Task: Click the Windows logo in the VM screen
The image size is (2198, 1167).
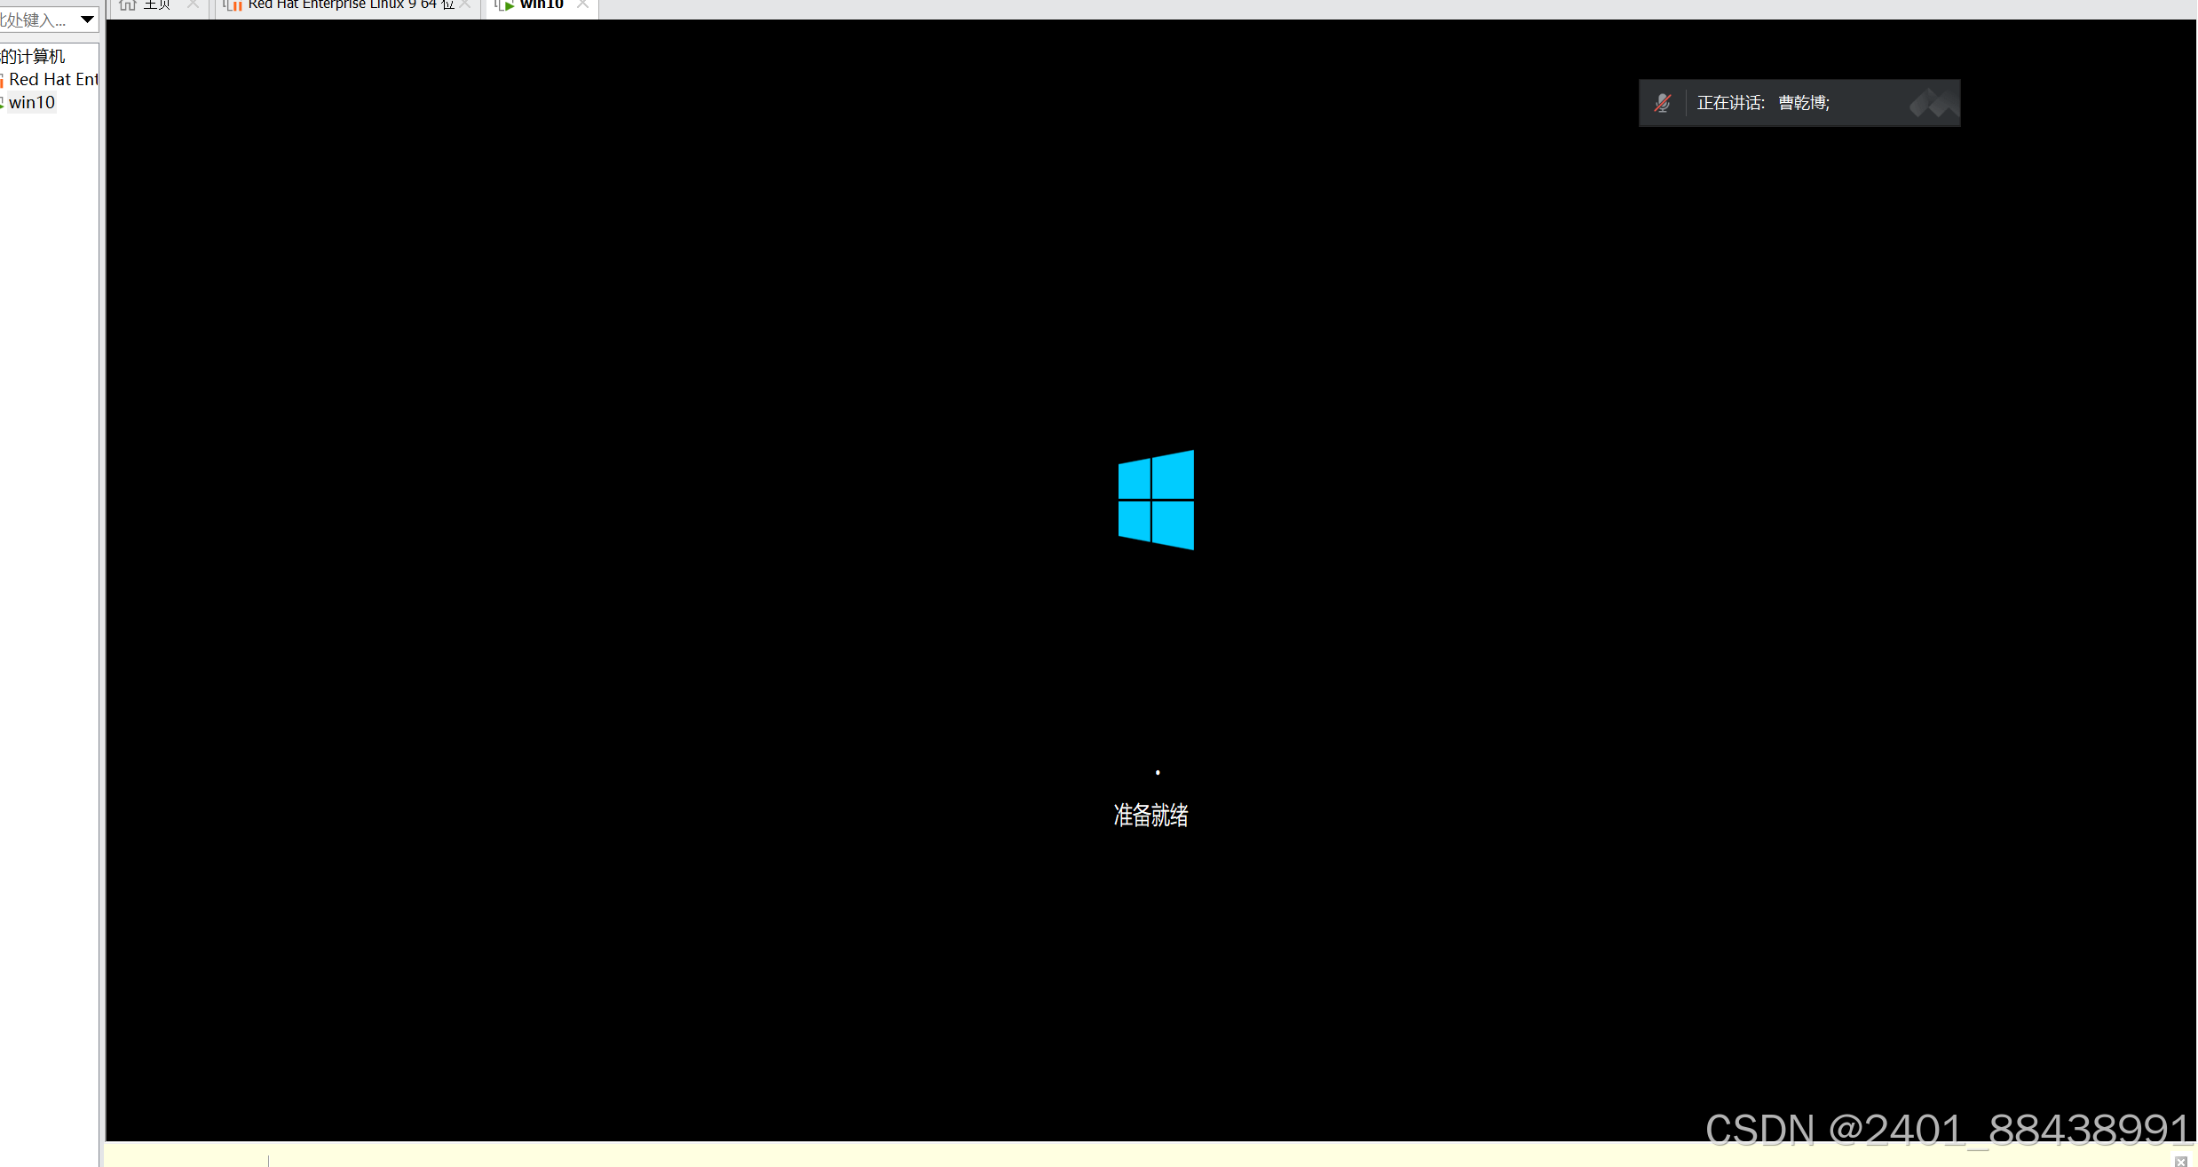Action: [x=1156, y=500]
